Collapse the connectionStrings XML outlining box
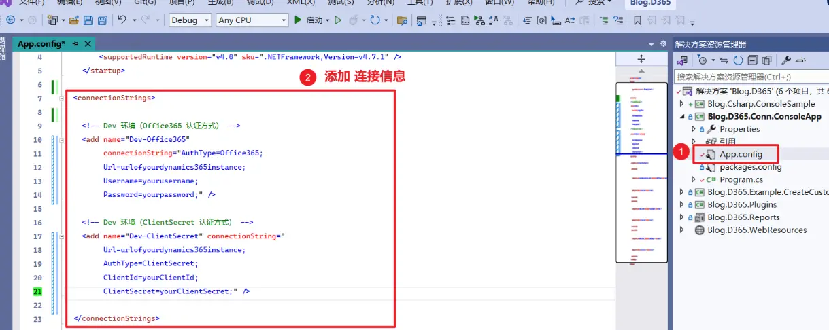This screenshot has width=829, height=330. tap(62, 98)
